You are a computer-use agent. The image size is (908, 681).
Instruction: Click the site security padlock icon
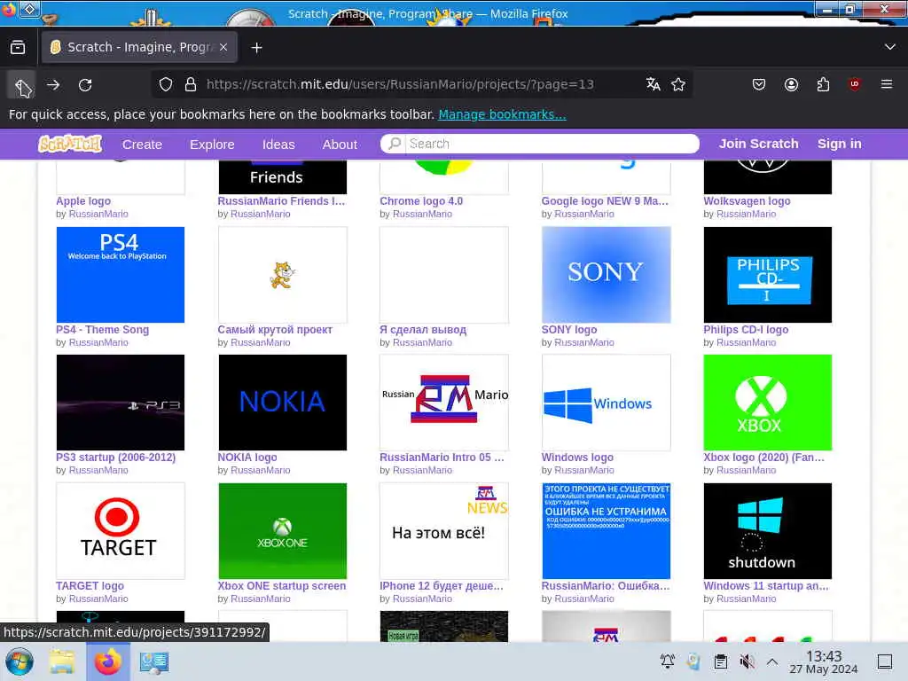point(191,84)
